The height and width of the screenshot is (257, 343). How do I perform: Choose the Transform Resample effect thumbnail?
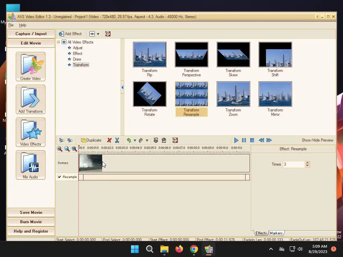click(x=191, y=94)
